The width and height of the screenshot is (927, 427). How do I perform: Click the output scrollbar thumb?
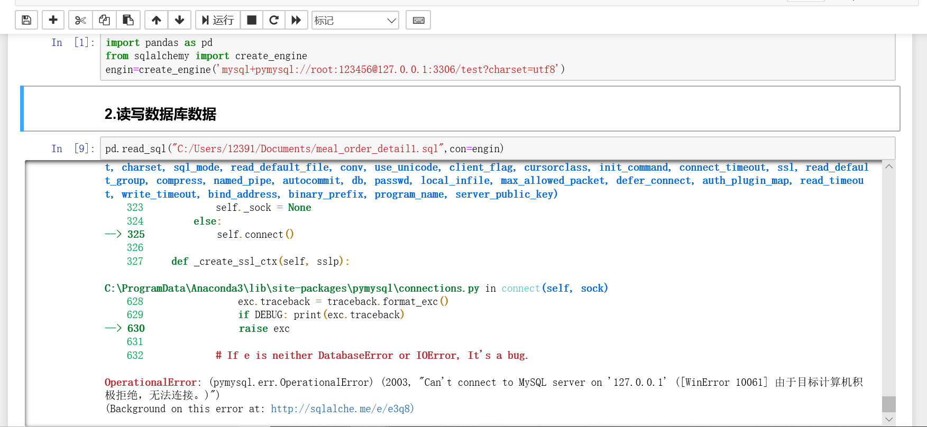coord(889,404)
